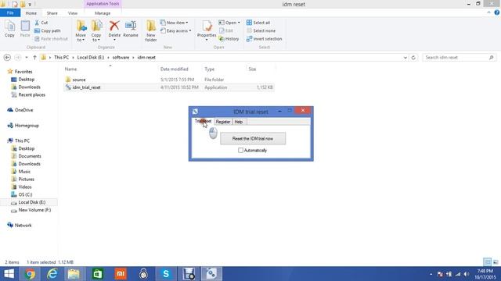
Task: Open Properties from the ribbon
Action: click(207, 30)
